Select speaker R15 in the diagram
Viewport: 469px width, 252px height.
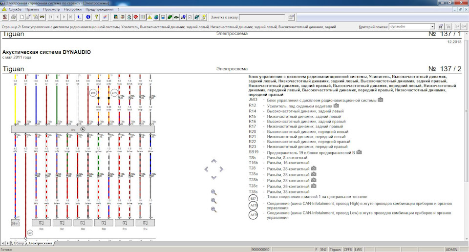coord(125,223)
